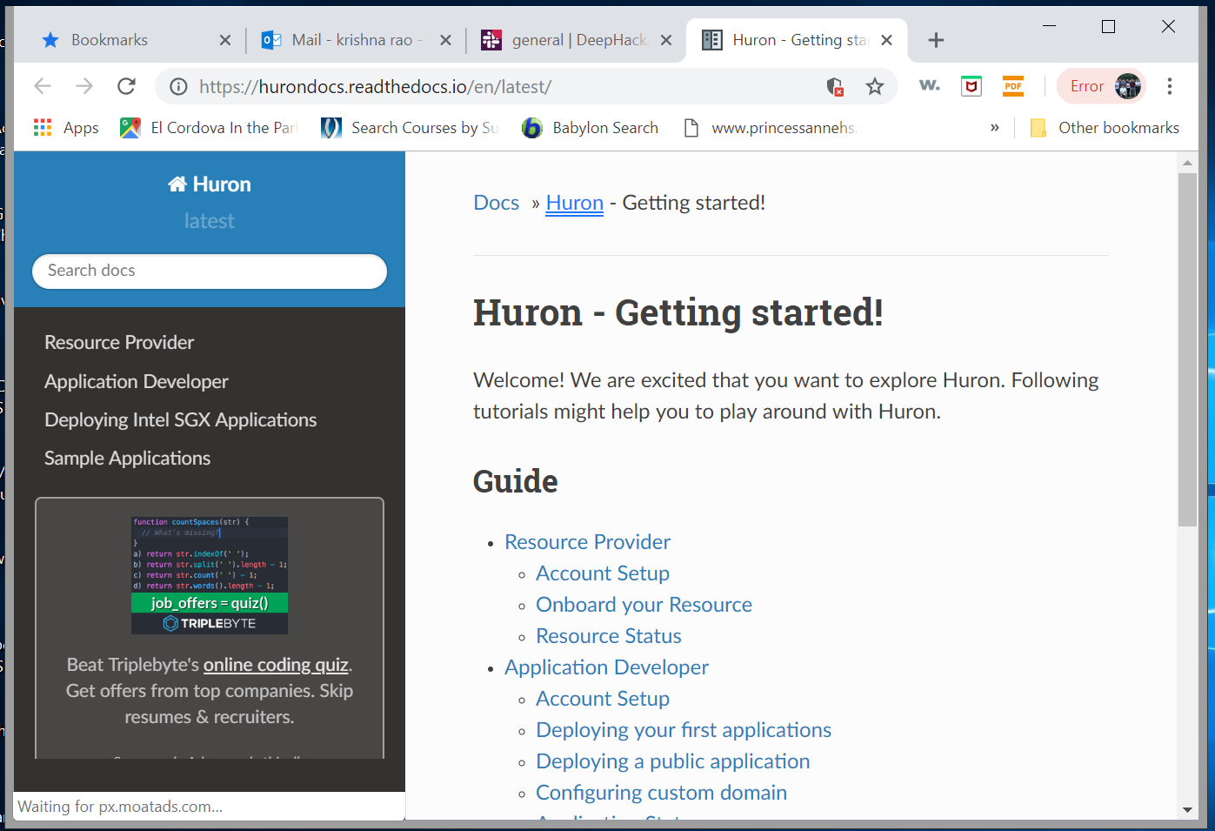Open Resource Provider in sidebar

119,343
